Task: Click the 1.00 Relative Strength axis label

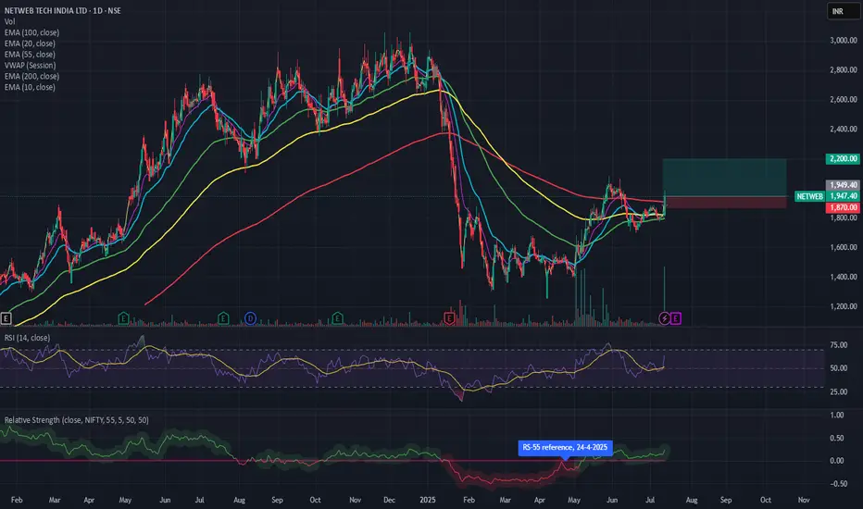Action: pyautogui.click(x=836, y=415)
